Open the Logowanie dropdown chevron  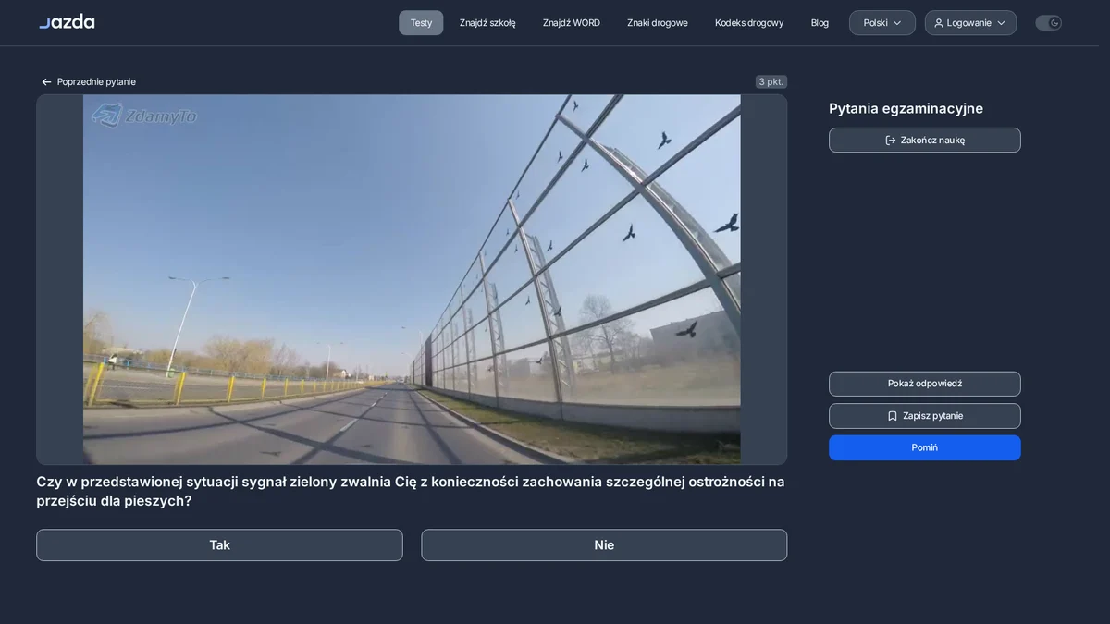click(x=1001, y=23)
